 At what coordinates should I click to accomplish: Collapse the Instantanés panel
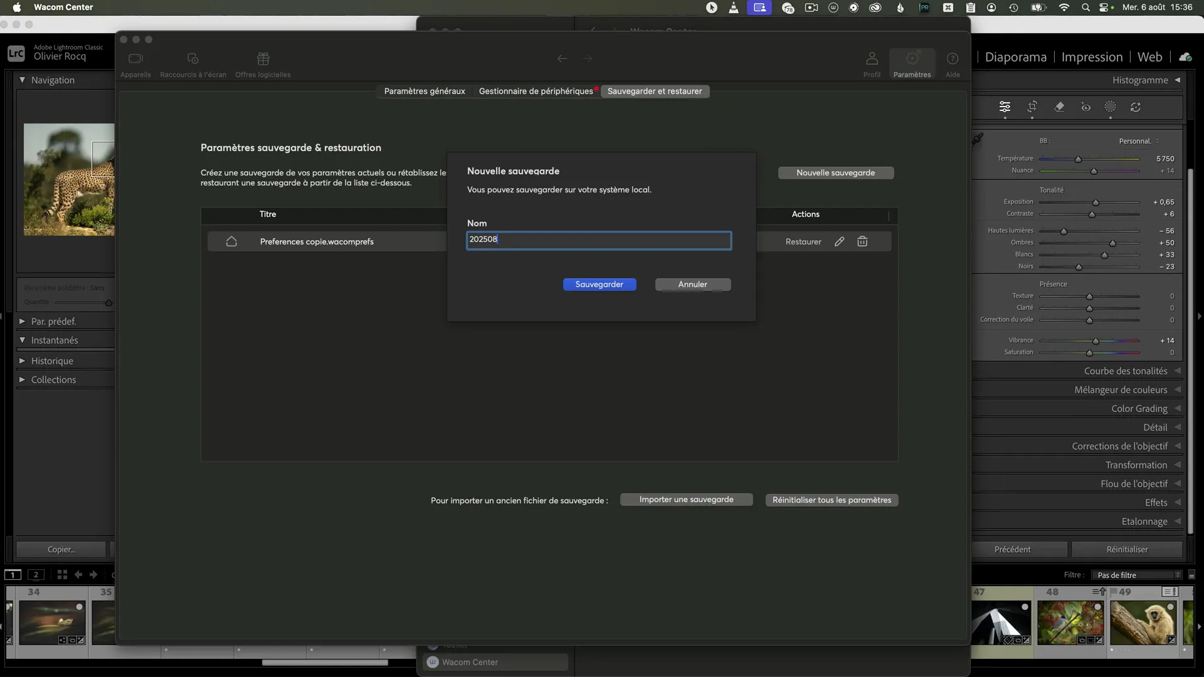click(x=22, y=340)
